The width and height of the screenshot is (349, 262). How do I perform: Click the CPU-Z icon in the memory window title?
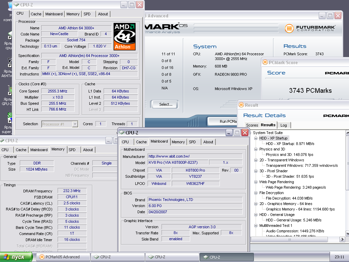[2, 140]
